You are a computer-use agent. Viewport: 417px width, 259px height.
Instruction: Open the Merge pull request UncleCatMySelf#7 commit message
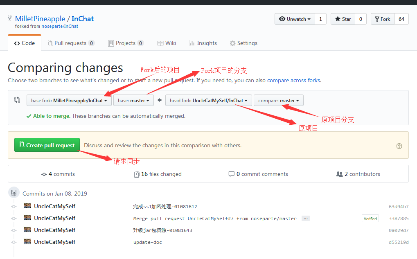[x=215, y=218]
